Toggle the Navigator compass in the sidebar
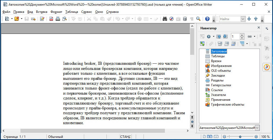This screenshot has width=273, height=140. (x=267, y=67)
